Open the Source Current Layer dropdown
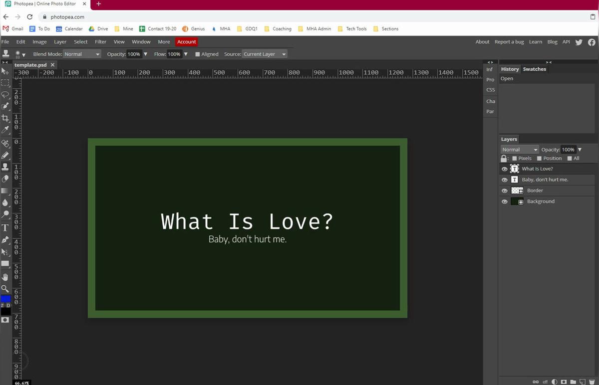599x385 pixels. pyautogui.click(x=265, y=54)
